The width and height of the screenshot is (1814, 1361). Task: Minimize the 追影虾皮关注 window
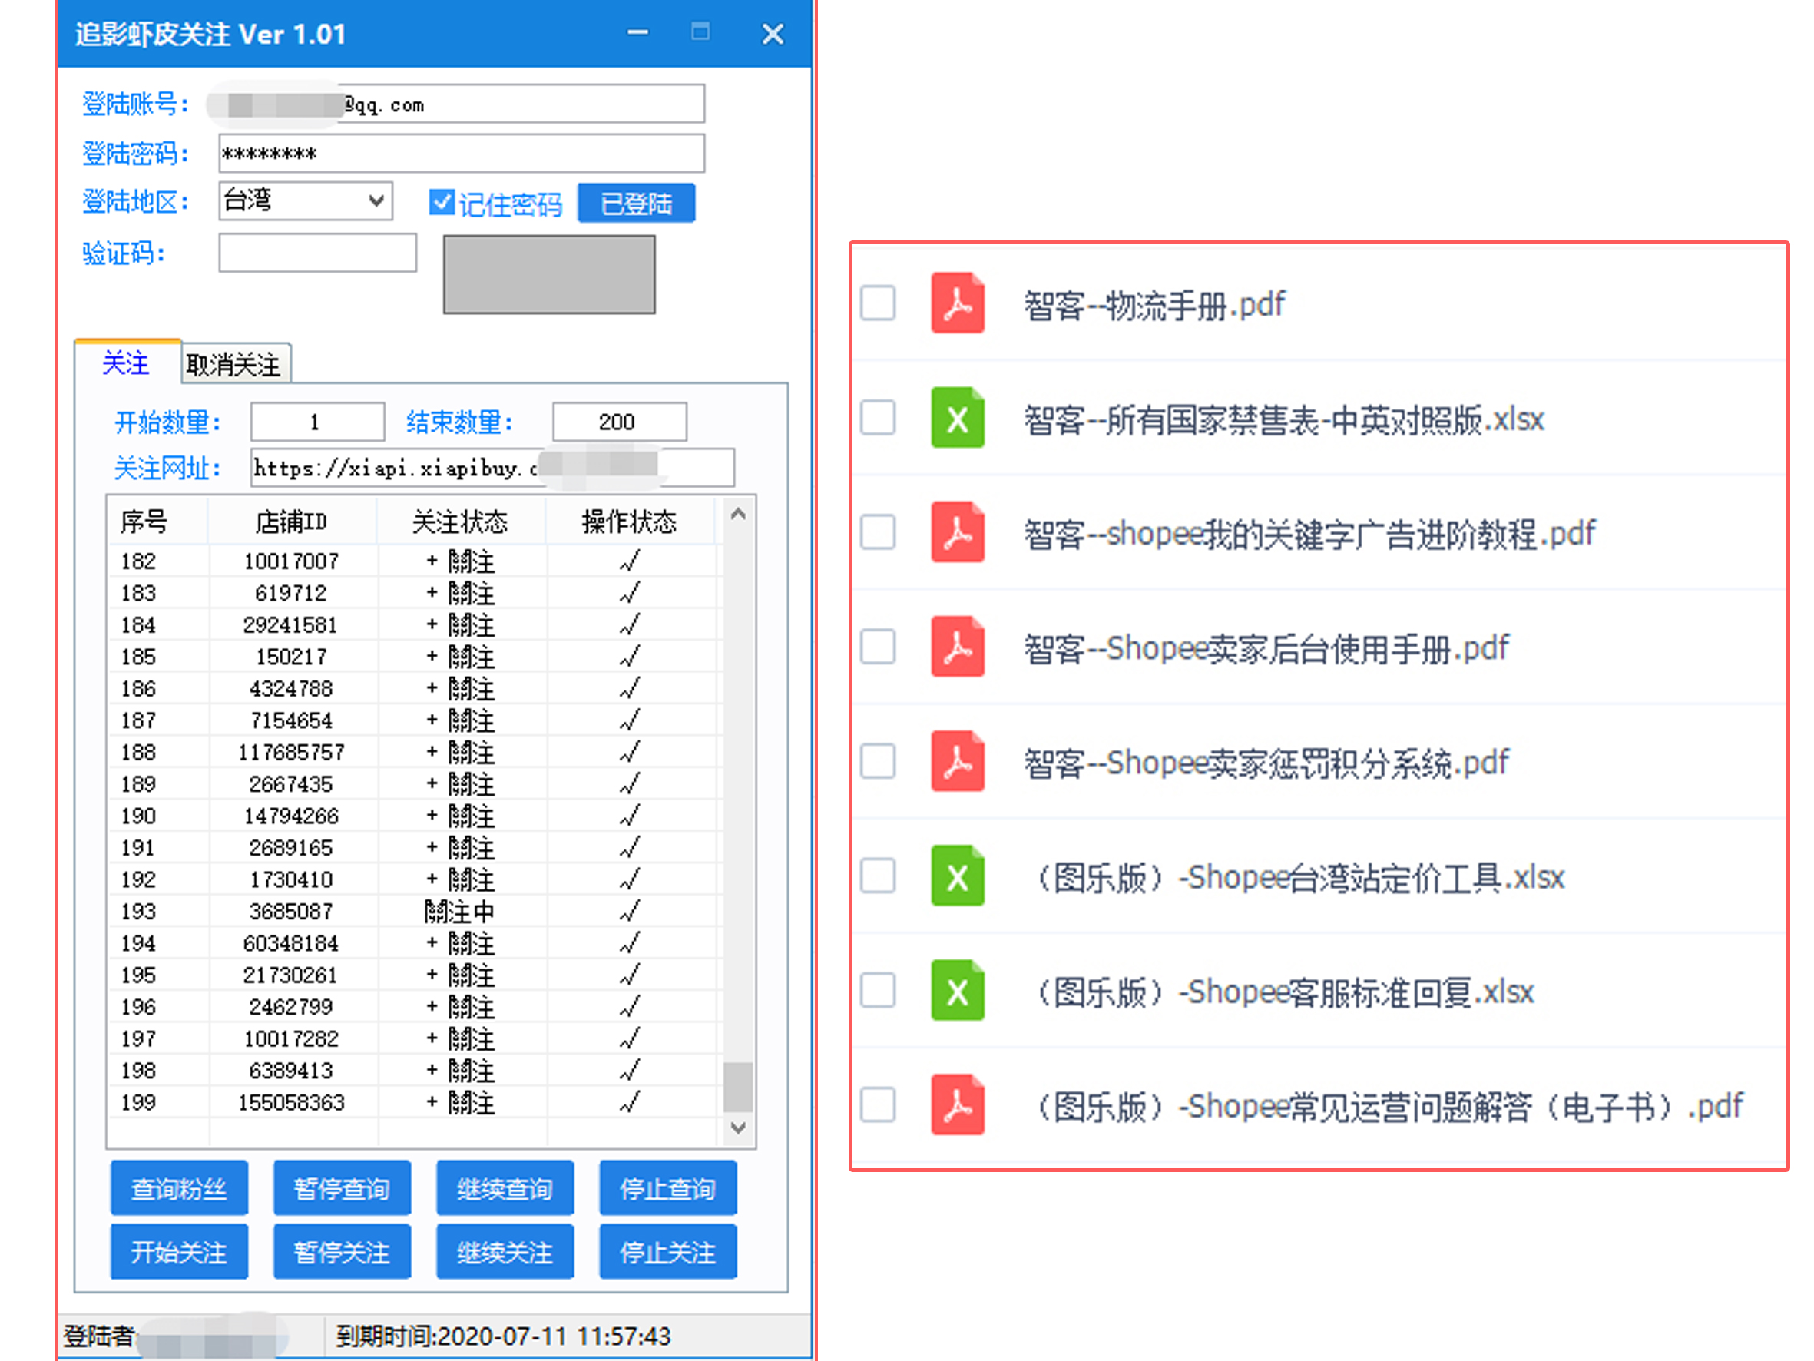pos(638,33)
